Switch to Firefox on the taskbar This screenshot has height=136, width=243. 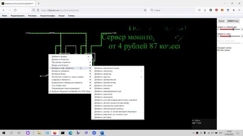(55, 133)
